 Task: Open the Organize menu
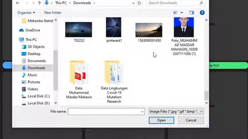(x=26, y=13)
